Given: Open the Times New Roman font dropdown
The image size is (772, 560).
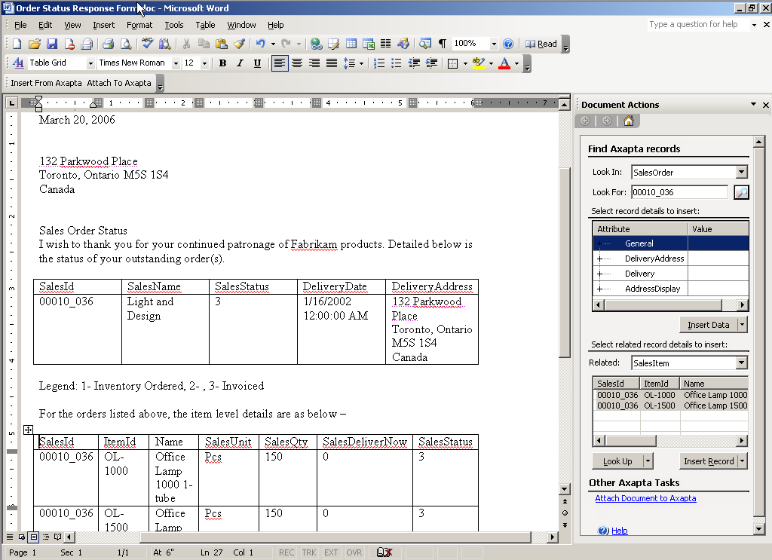Looking at the screenshot, I should (x=176, y=63).
